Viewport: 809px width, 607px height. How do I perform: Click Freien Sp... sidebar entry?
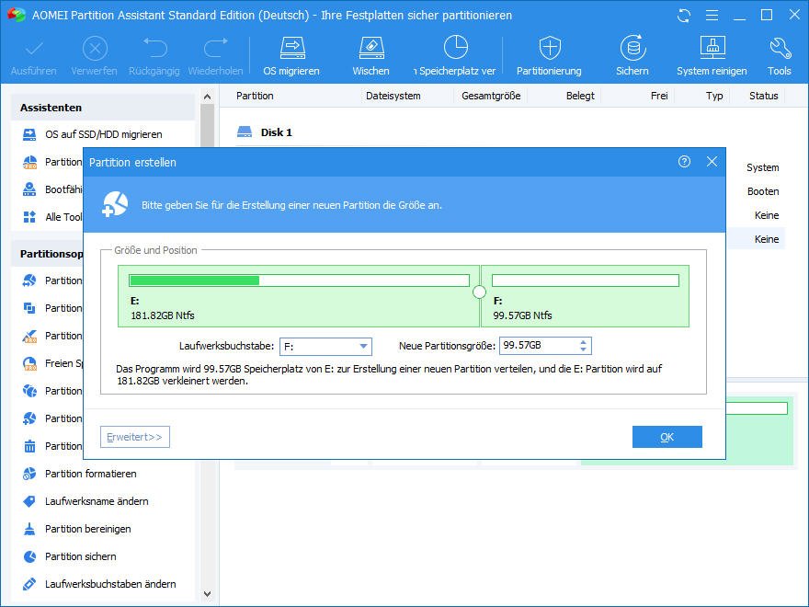tap(52, 363)
